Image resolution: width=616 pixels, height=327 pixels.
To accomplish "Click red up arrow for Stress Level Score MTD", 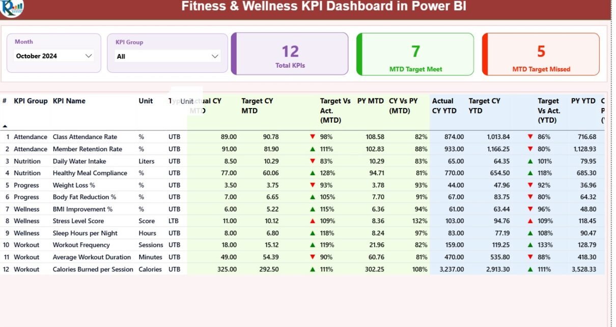I will pyautogui.click(x=313, y=221).
